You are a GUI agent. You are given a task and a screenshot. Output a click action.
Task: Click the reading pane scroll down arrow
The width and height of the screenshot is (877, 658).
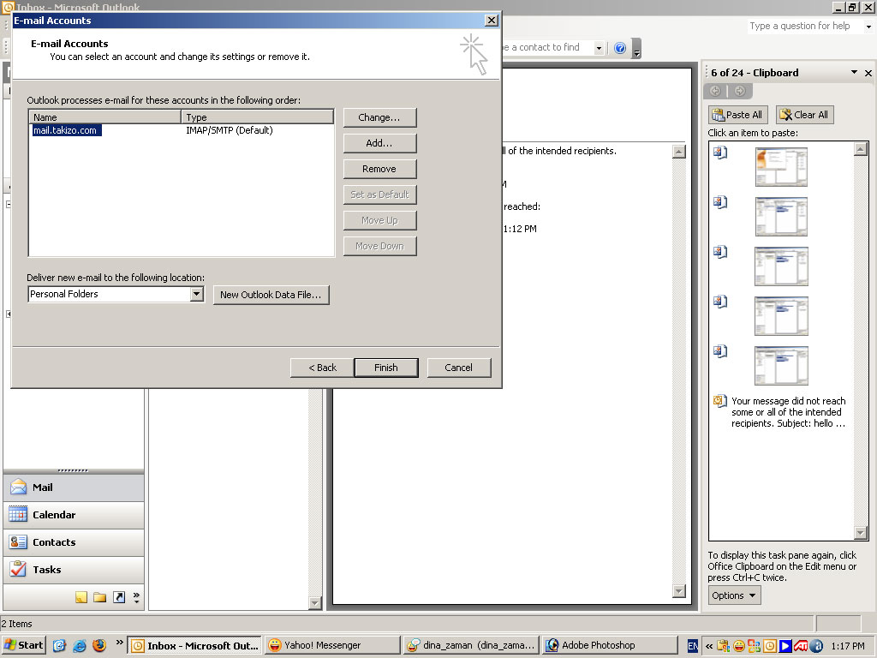[x=679, y=591]
